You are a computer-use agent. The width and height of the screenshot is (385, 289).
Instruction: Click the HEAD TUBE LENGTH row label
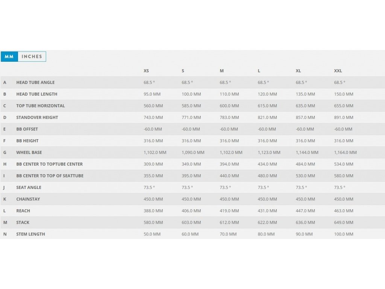[x=37, y=94]
